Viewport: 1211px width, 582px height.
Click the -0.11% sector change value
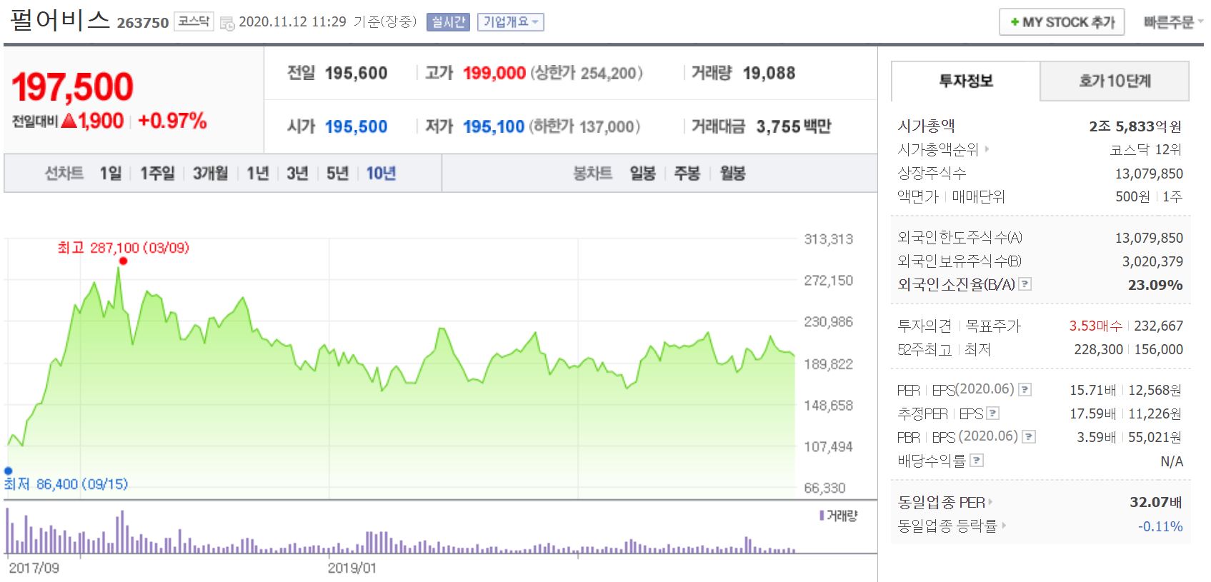pyautogui.click(x=1160, y=526)
